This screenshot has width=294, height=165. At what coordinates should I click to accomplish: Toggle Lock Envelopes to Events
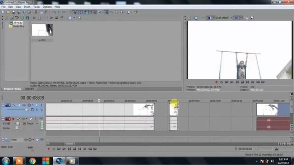[x=94, y=12]
